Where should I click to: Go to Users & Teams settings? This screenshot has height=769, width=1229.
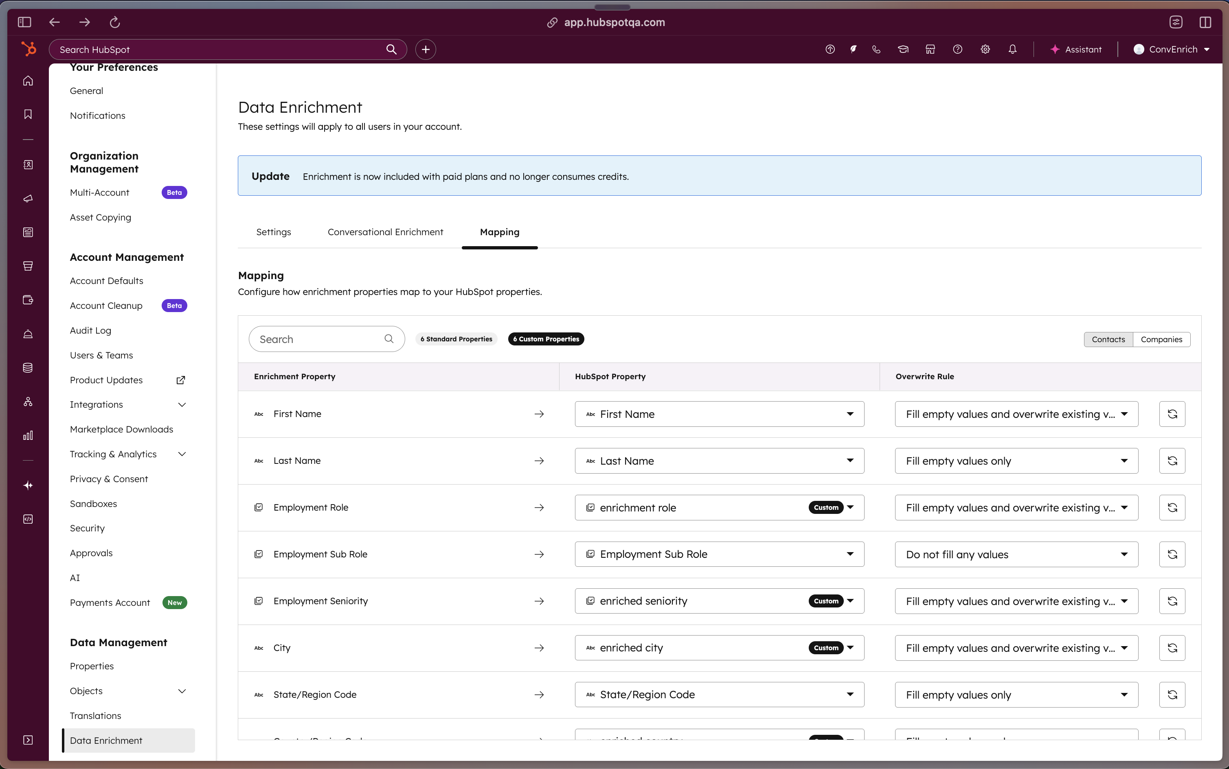click(x=101, y=355)
